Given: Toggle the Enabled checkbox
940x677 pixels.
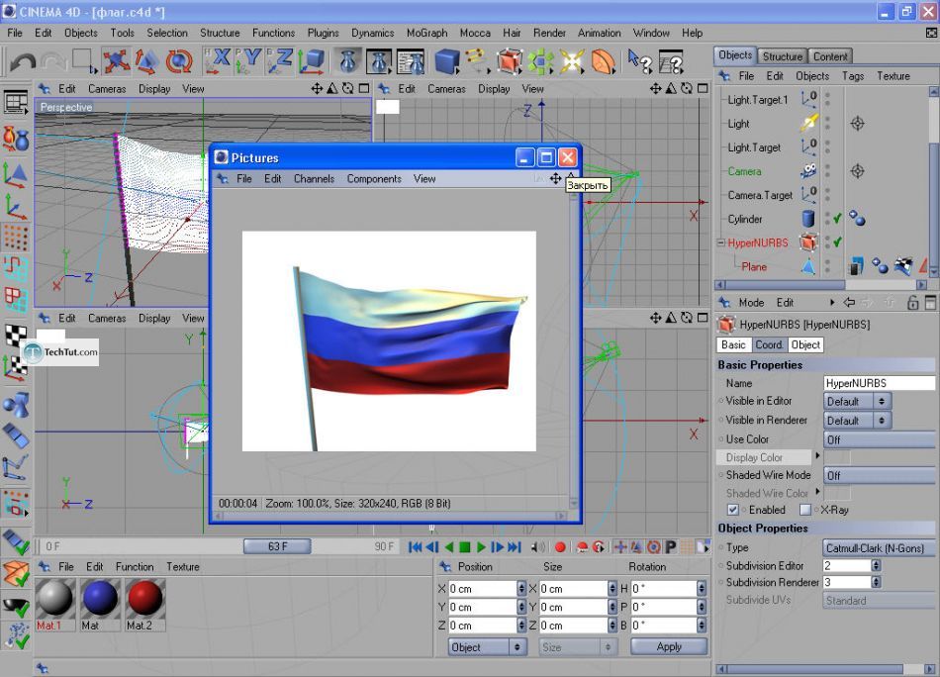Looking at the screenshot, I should (732, 510).
